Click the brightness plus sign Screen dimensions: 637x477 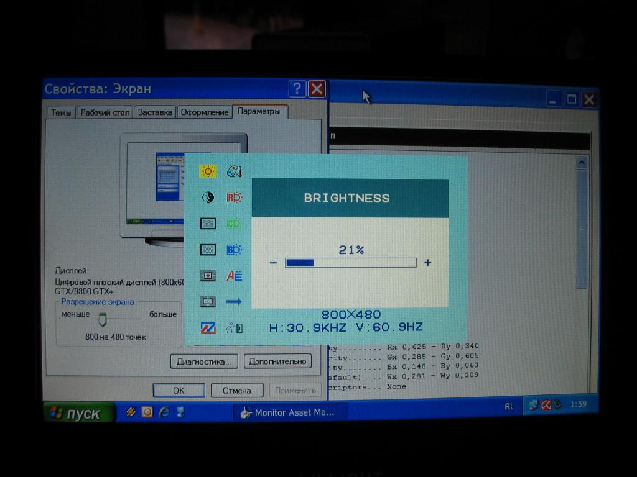pos(427,263)
